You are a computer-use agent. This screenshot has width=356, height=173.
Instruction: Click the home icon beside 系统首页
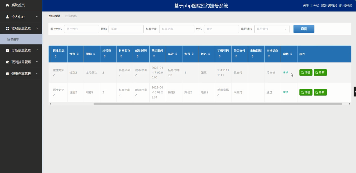point(7,5)
